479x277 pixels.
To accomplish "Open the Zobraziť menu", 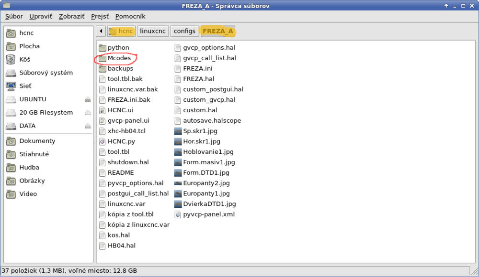I will coord(71,16).
